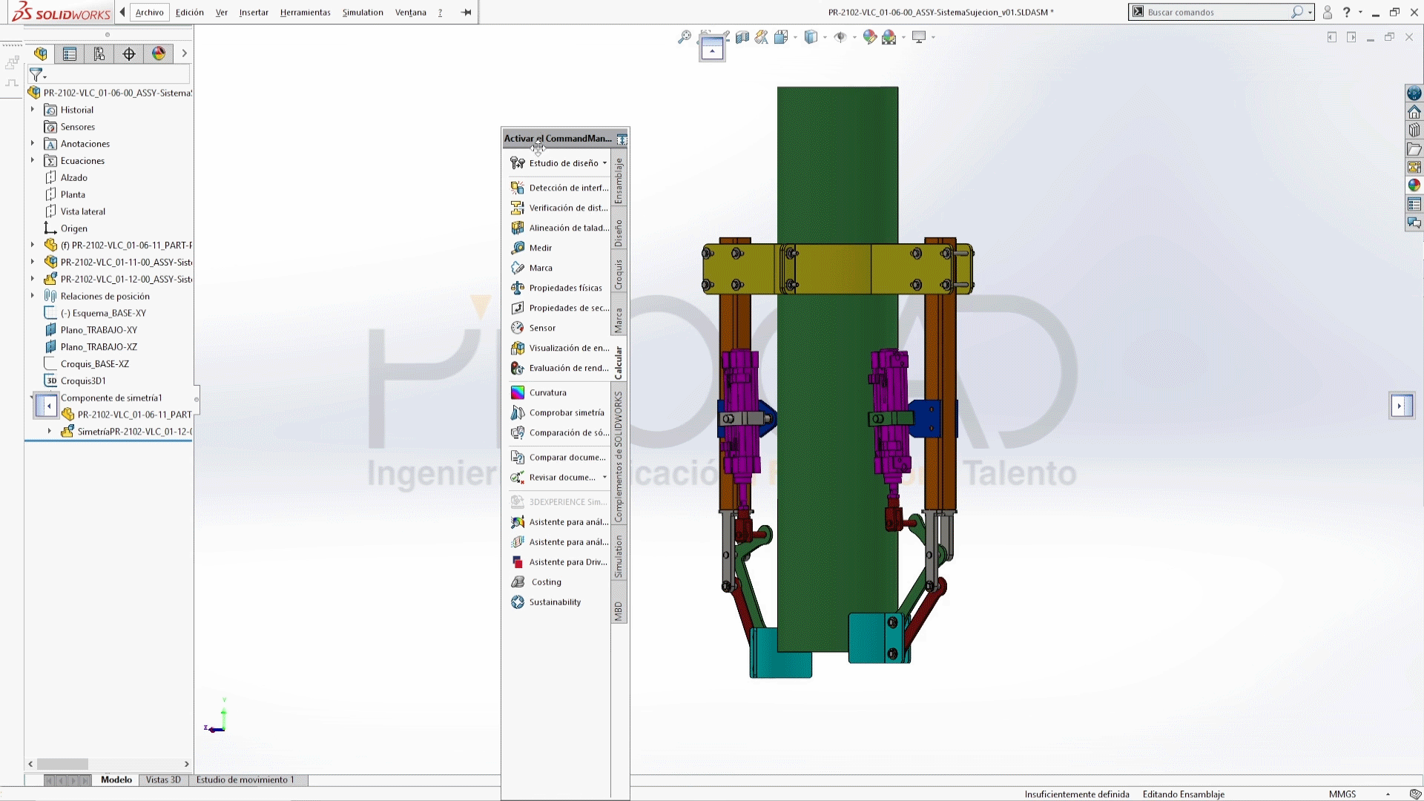The width and height of the screenshot is (1424, 801).
Task: Click the Propiedades físicas tool
Action: click(x=556, y=288)
